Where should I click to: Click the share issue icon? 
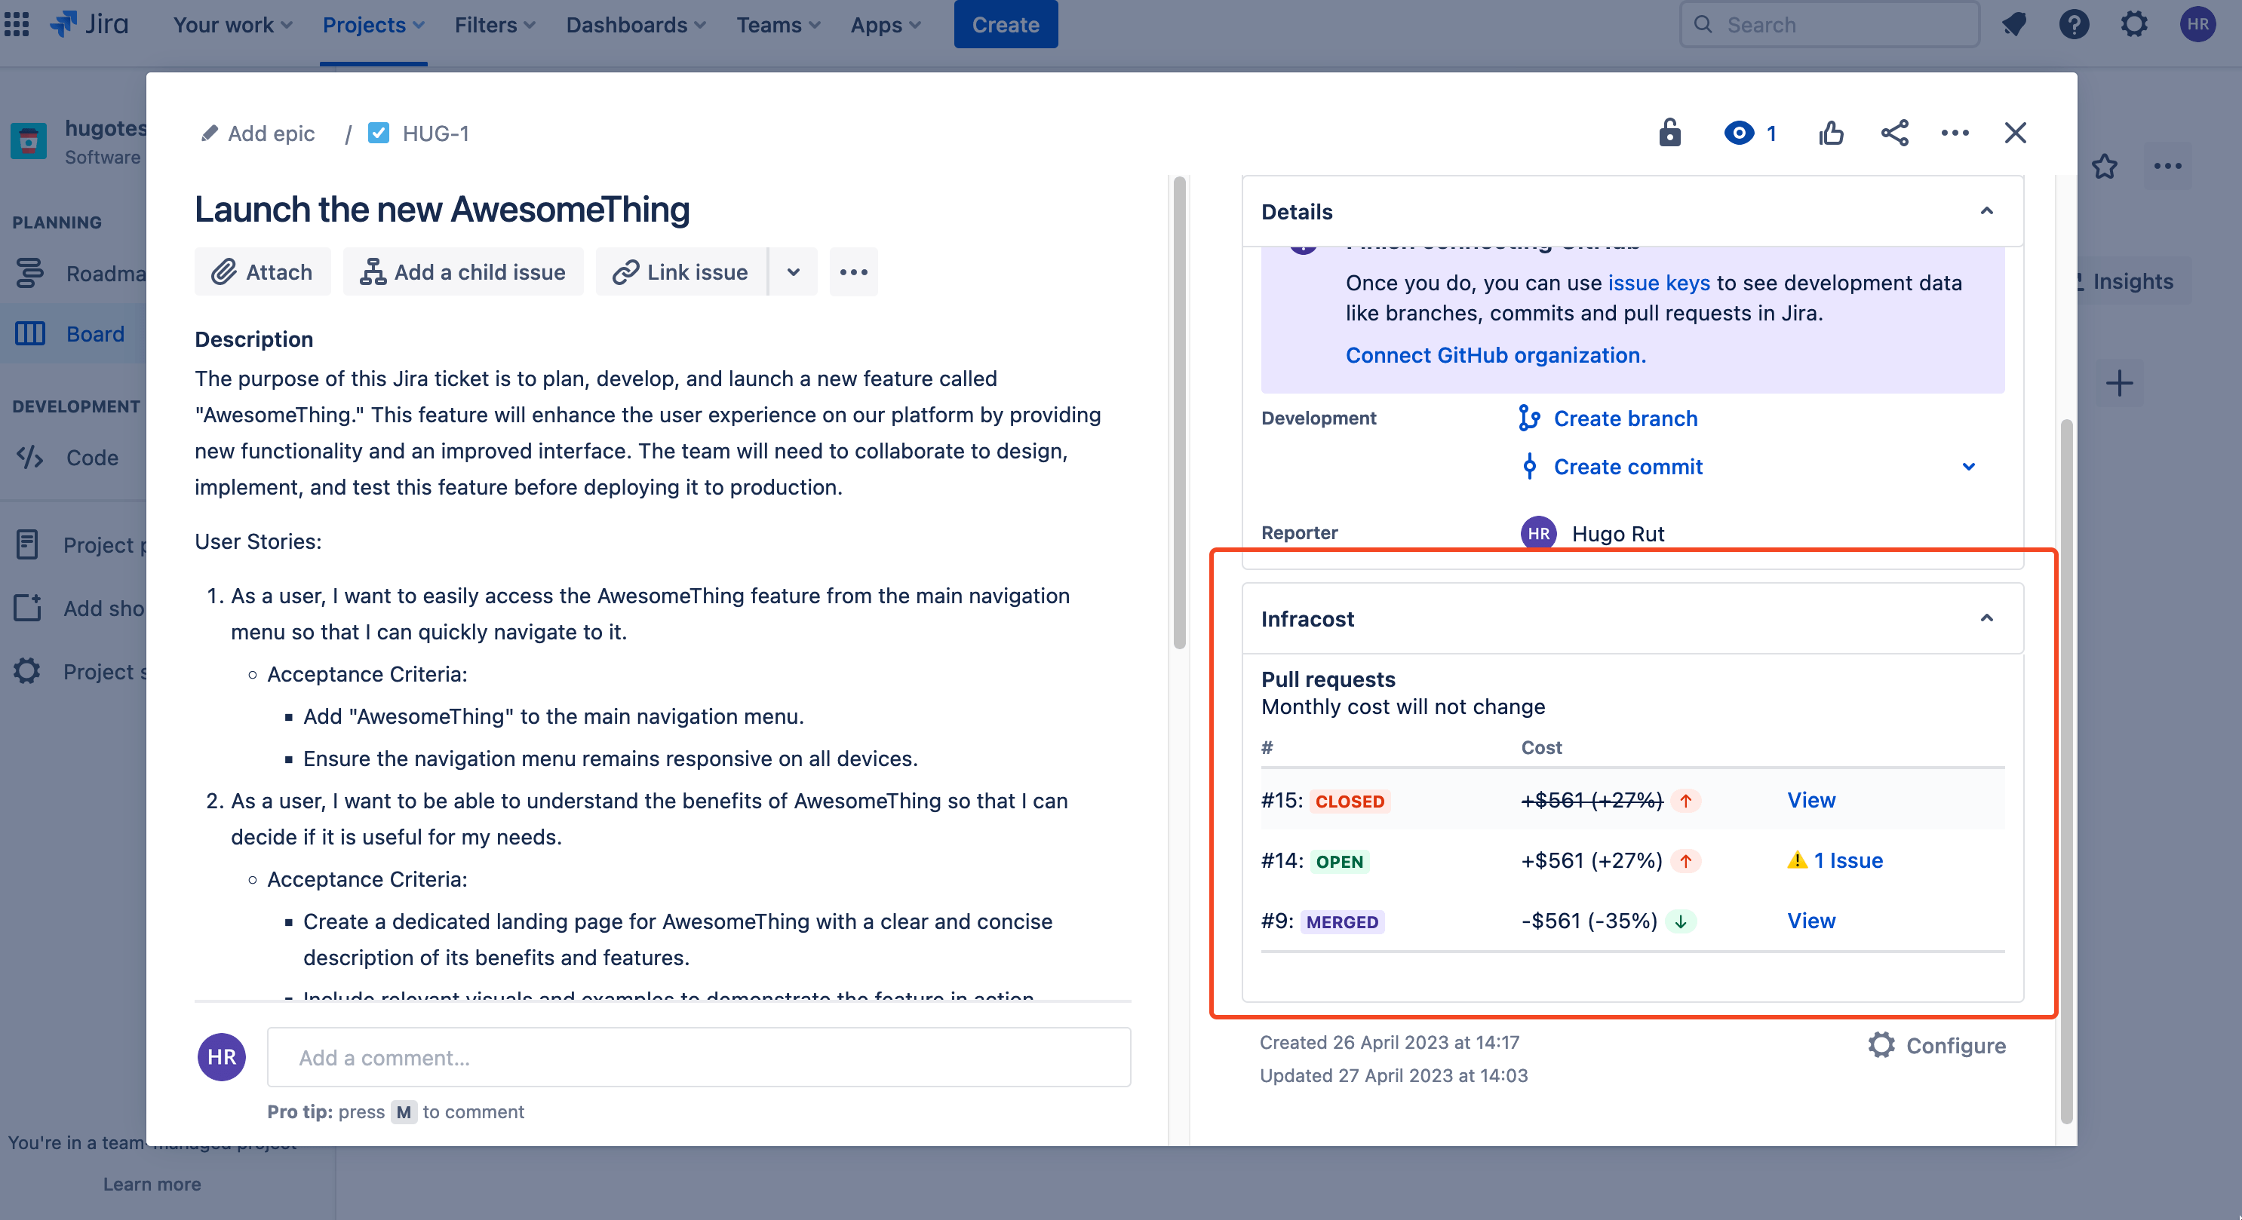coord(1894,133)
